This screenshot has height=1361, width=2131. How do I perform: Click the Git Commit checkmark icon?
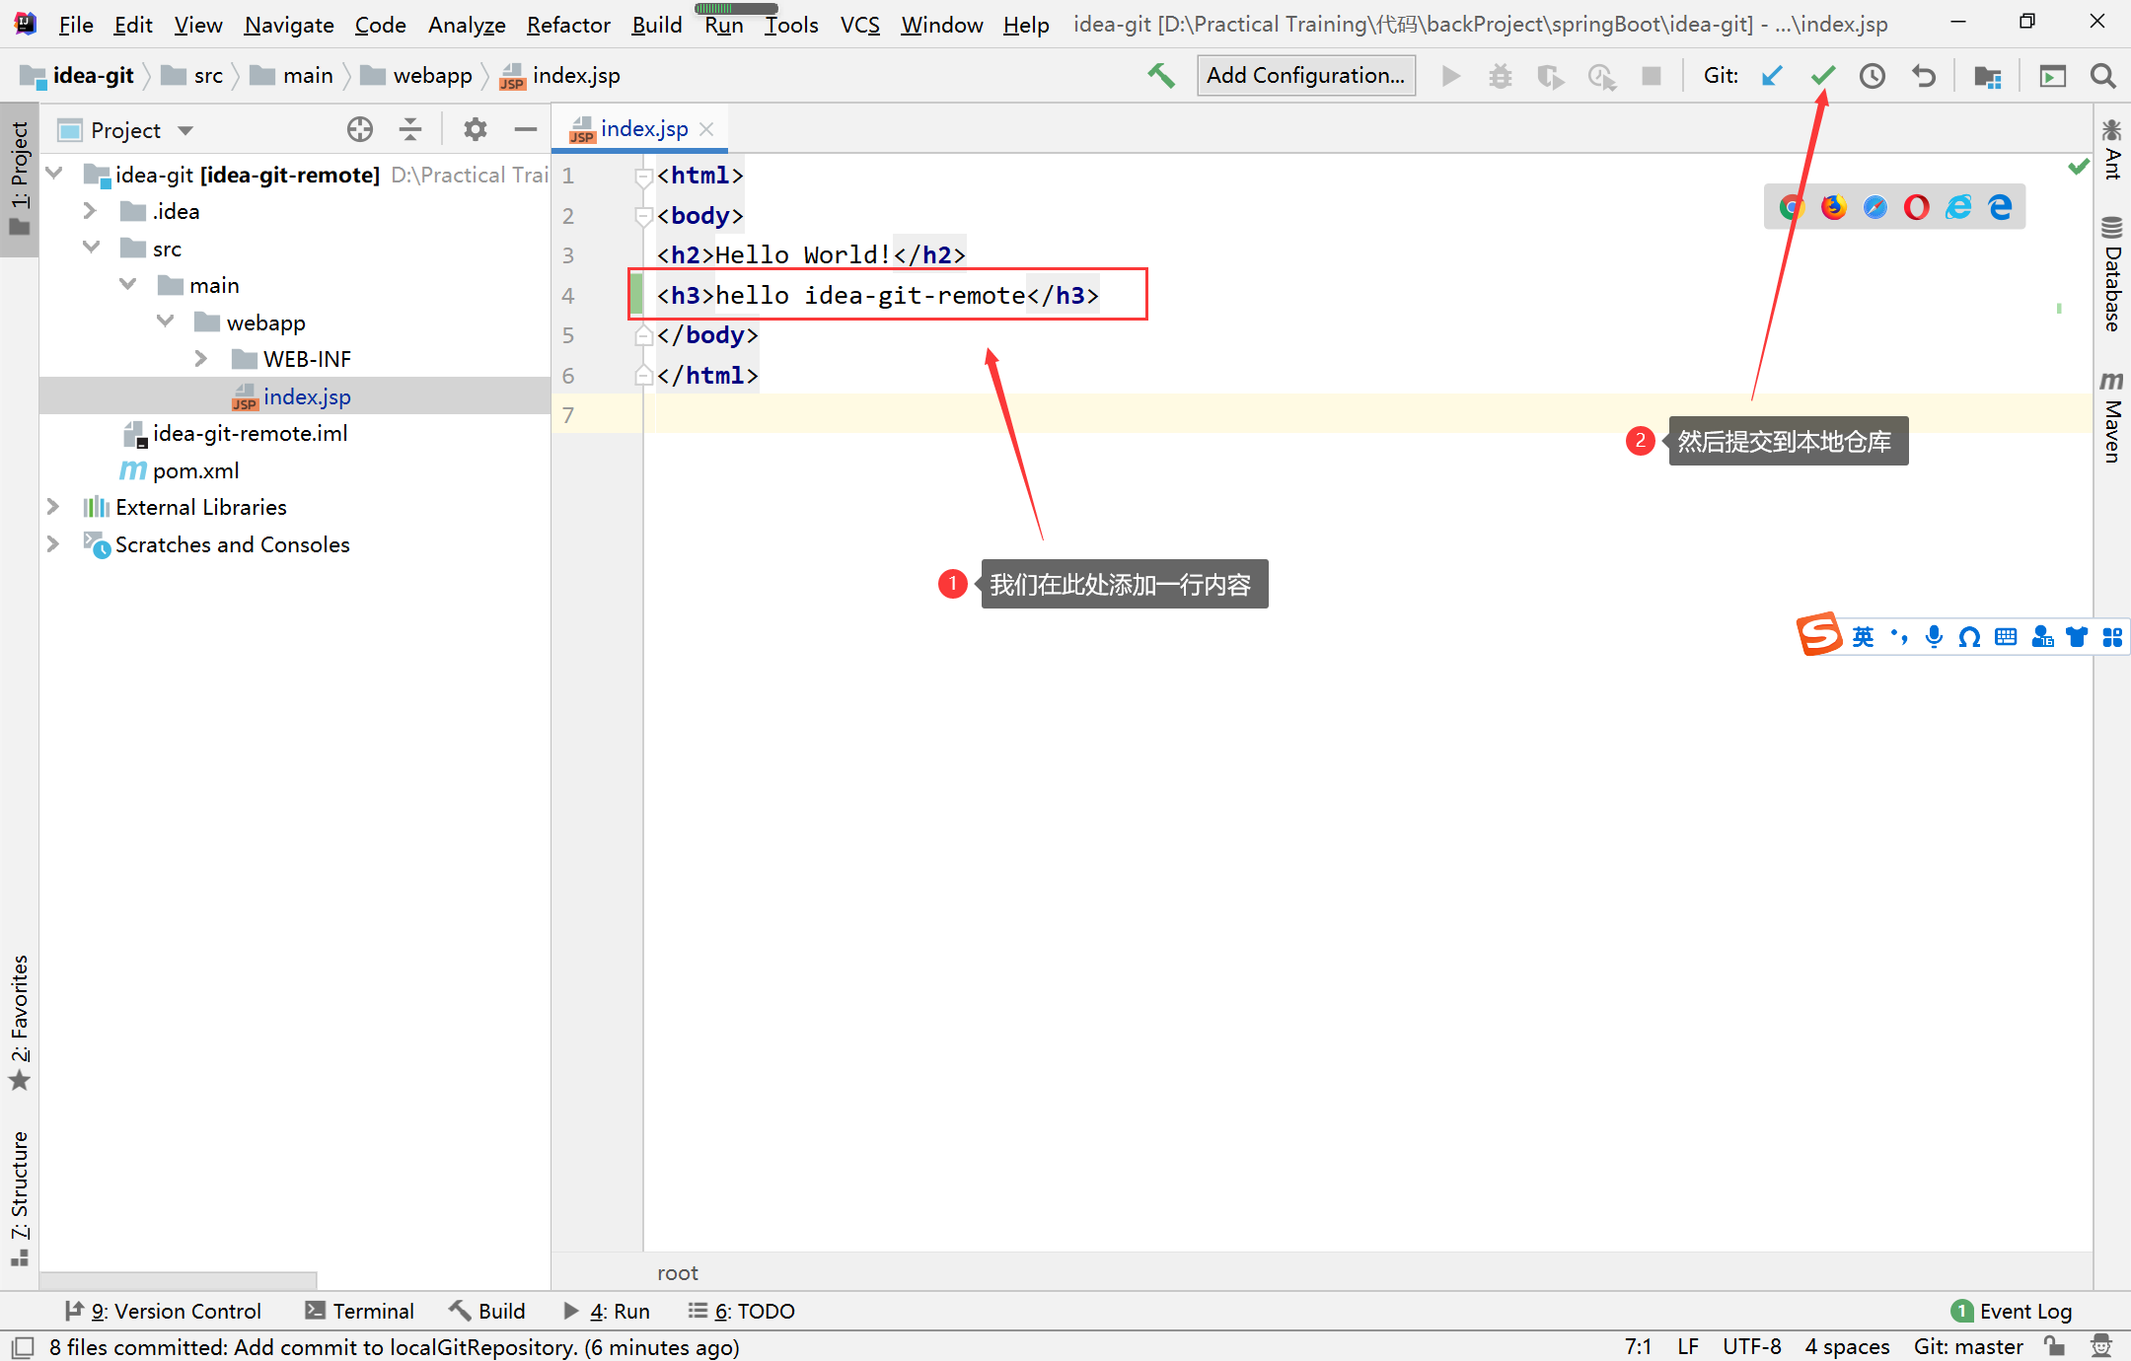pyautogui.click(x=1823, y=76)
